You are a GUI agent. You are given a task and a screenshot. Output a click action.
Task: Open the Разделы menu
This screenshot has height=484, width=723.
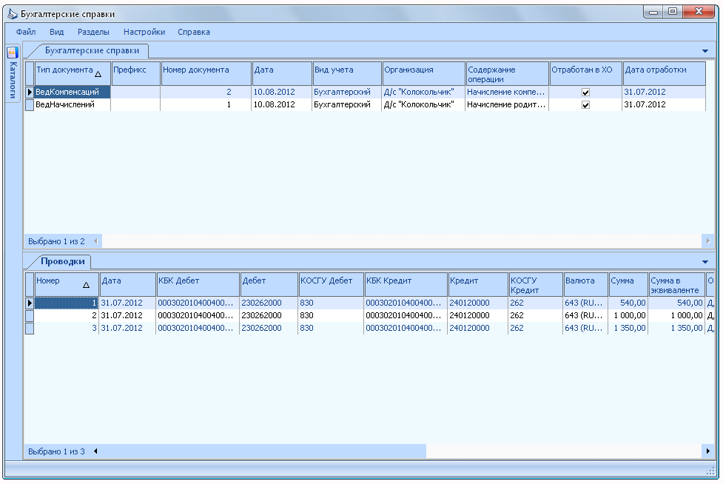click(93, 32)
